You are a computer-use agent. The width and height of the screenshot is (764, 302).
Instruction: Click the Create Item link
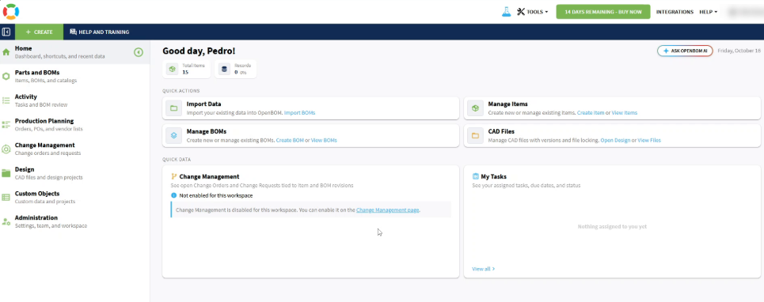point(591,113)
